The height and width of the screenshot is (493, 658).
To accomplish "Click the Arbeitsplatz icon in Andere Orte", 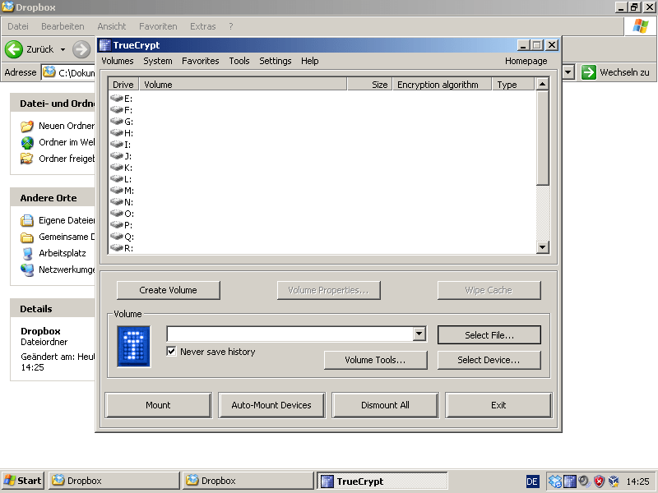I will pyautogui.click(x=27, y=253).
